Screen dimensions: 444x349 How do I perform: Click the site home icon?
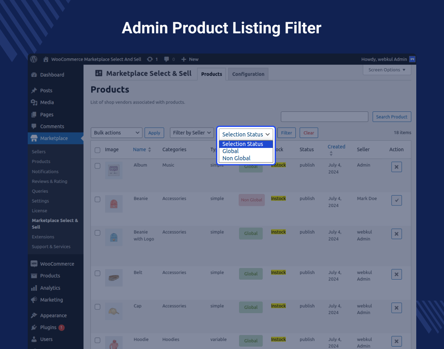46,59
